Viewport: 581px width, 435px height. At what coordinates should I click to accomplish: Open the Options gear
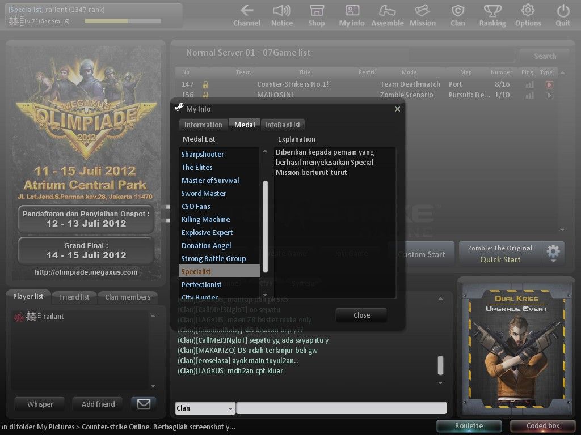(x=528, y=15)
